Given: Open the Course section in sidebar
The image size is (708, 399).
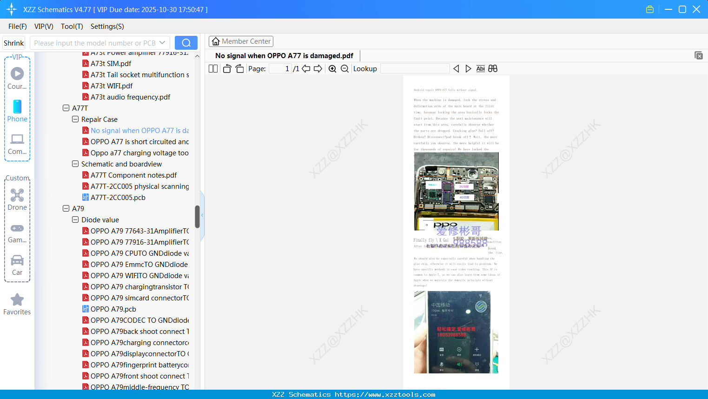Looking at the screenshot, I should (17, 78).
